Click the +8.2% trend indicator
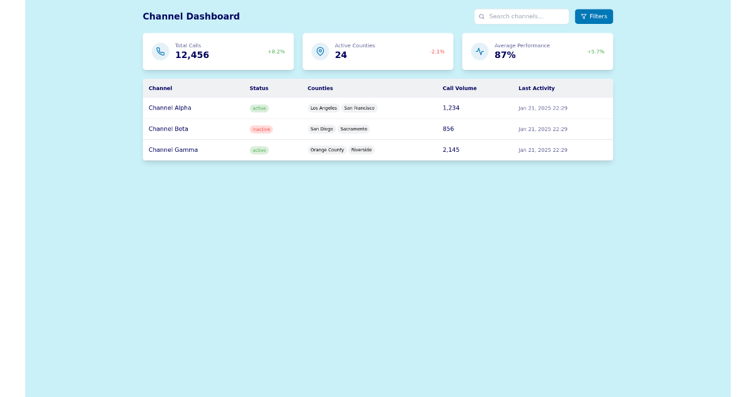The width and height of the screenshot is (756, 397). click(276, 52)
